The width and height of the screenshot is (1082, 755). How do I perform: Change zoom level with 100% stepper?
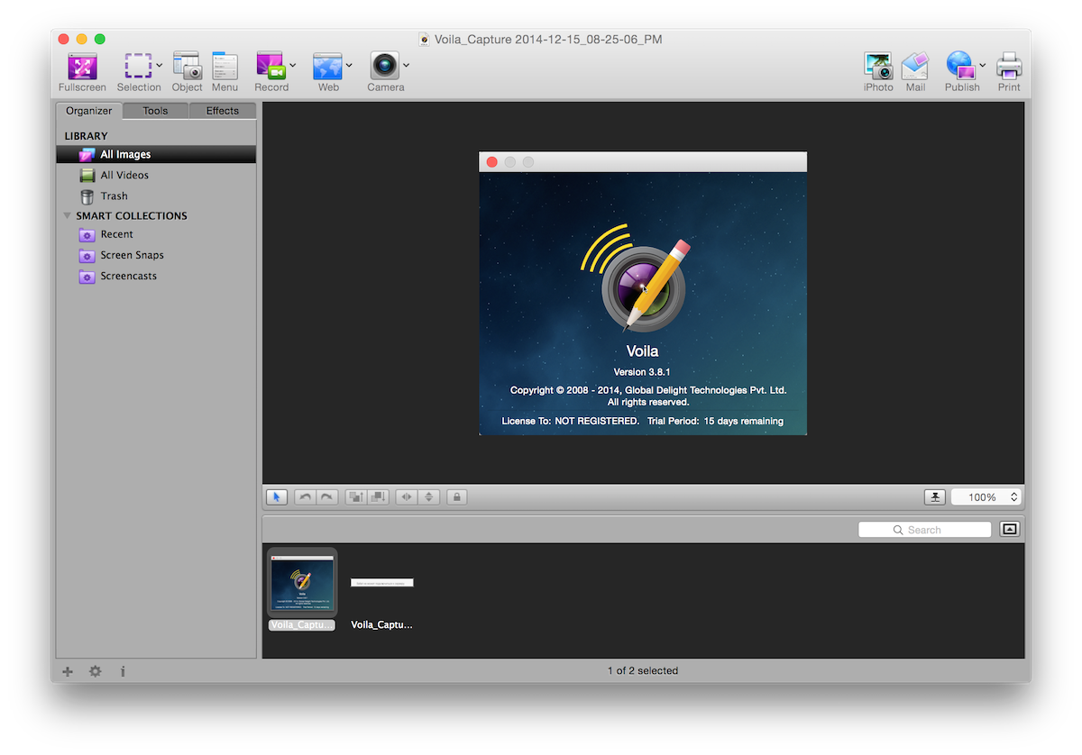point(1013,497)
